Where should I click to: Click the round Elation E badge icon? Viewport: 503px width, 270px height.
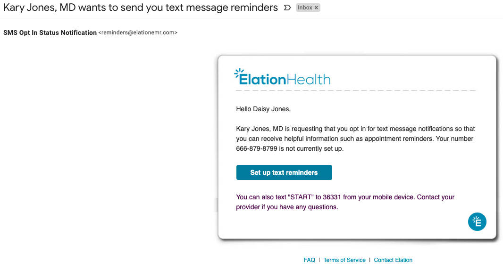point(477,222)
